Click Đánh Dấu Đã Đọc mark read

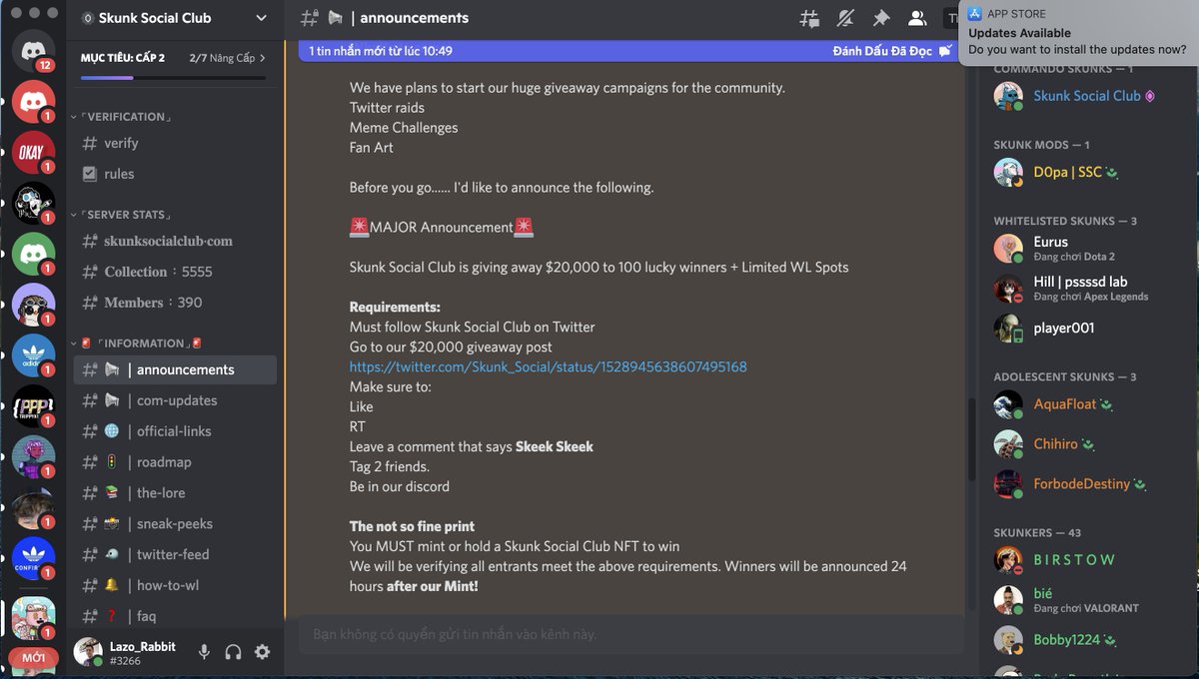(892, 51)
